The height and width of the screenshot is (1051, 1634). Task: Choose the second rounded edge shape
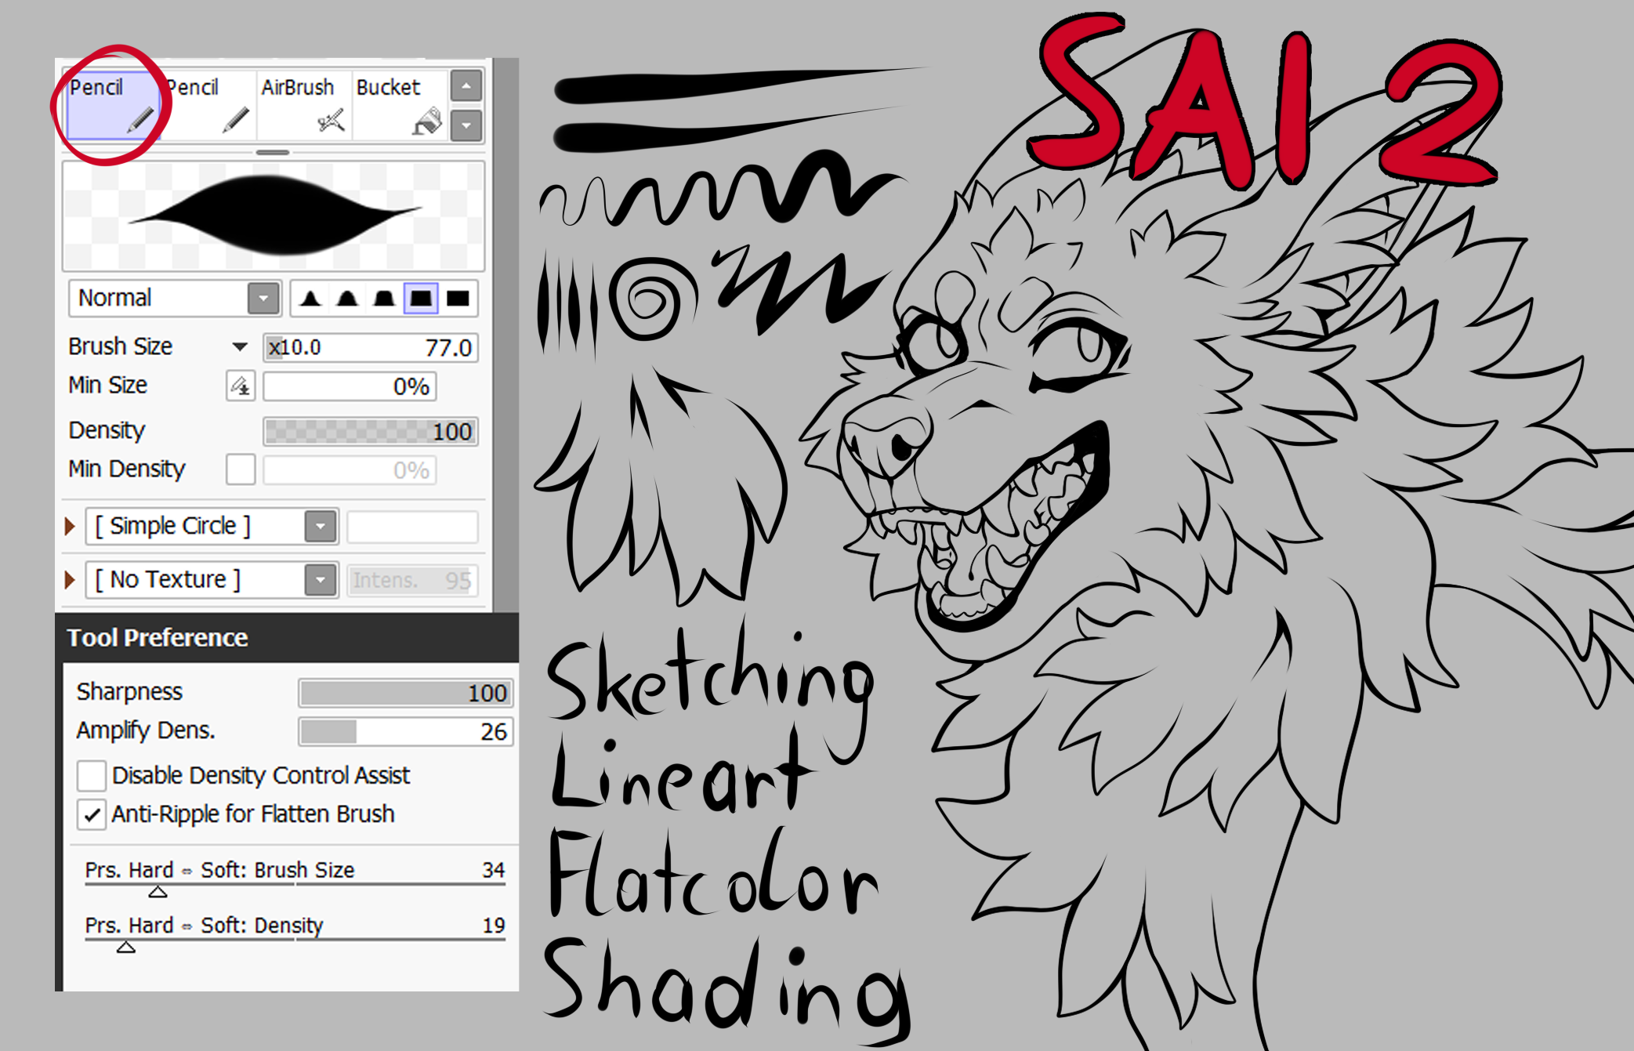[347, 299]
